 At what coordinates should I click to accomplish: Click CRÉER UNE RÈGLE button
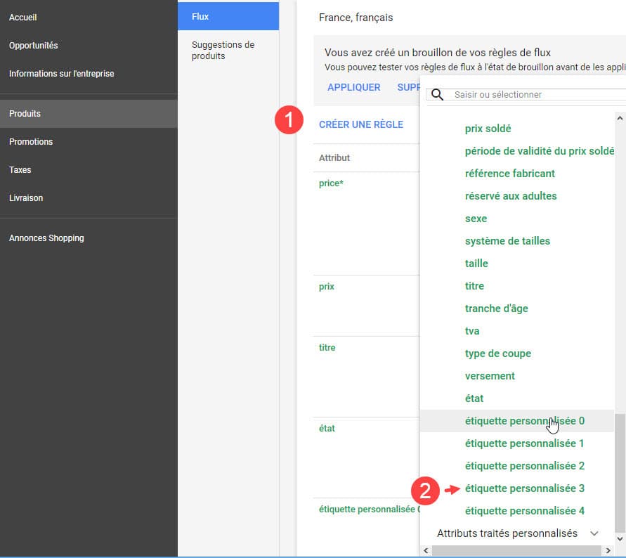tap(361, 124)
